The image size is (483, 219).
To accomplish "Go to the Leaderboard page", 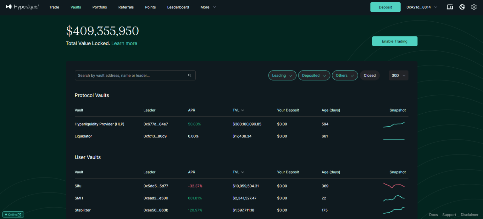I will [178, 7].
